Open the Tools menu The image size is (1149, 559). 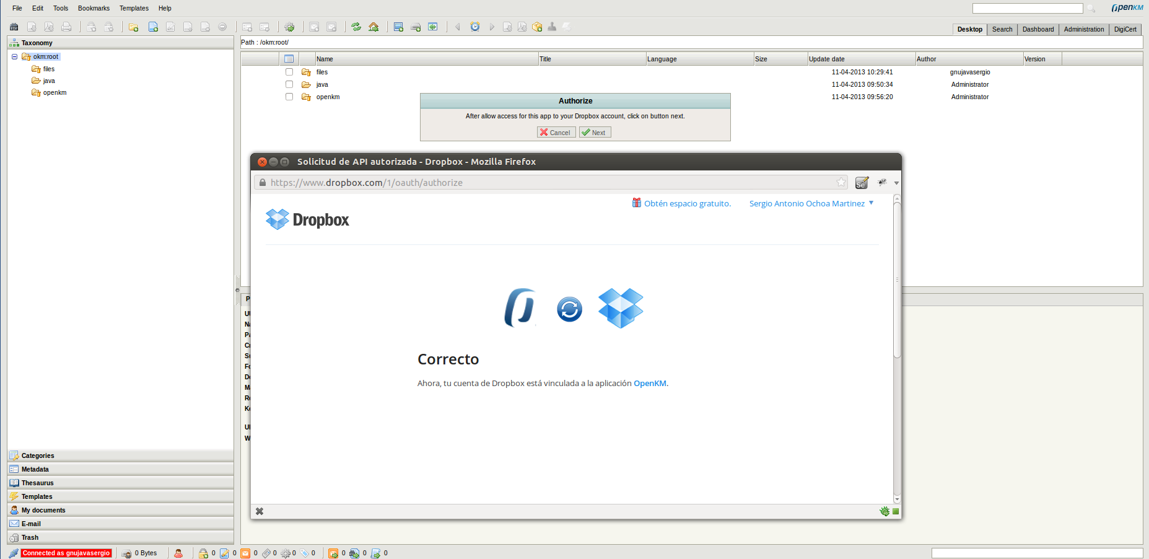(61, 8)
